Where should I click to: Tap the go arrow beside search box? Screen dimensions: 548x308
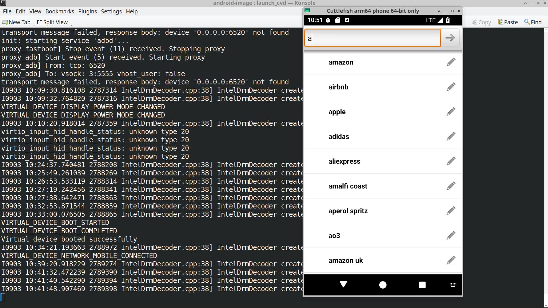coord(450,38)
